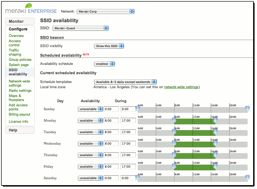The width and height of the screenshot is (257, 189).
Task: Open License info page
Action: click(18, 122)
